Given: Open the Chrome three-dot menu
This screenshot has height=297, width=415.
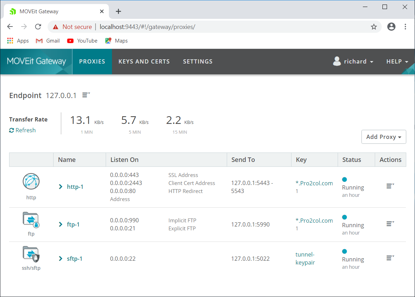Looking at the screenshot, I should click(x=405, y=27).
